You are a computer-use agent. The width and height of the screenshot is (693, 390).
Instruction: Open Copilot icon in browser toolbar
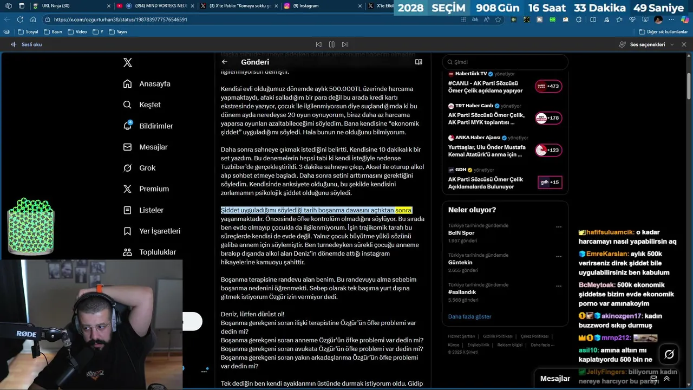(685, 19)
